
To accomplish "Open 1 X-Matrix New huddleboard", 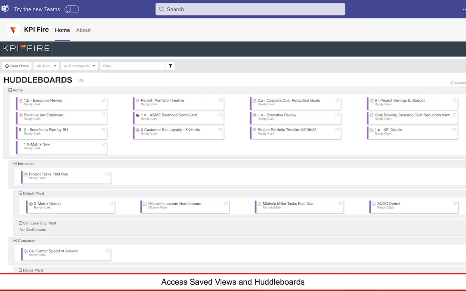I will 62,147.
